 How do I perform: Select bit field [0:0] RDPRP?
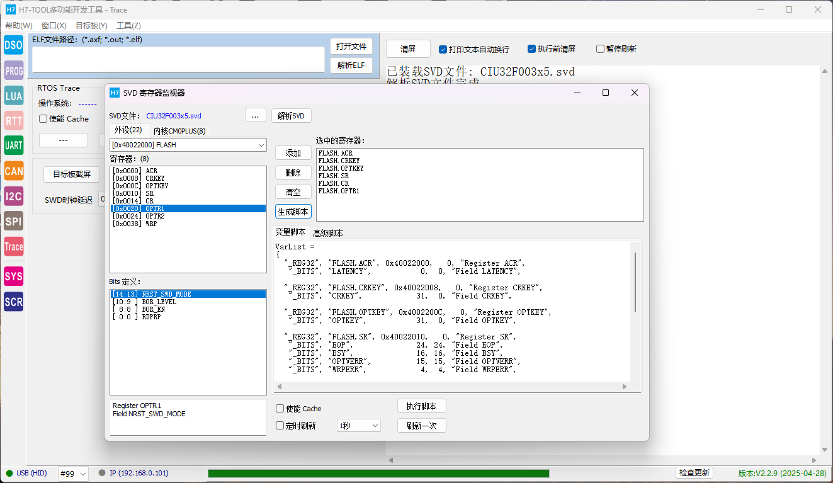click(x=188, y=317)
